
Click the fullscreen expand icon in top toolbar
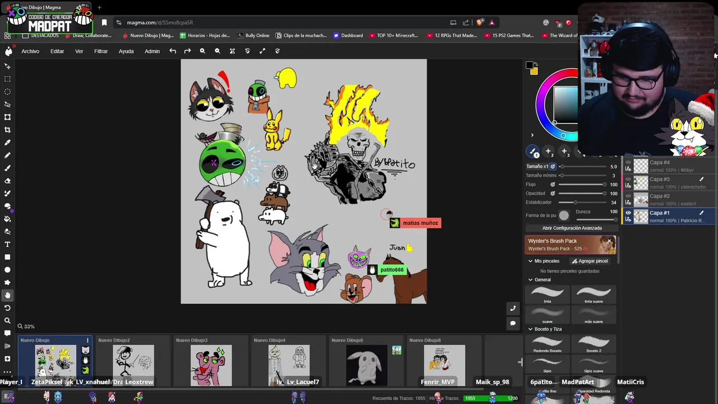262,51
